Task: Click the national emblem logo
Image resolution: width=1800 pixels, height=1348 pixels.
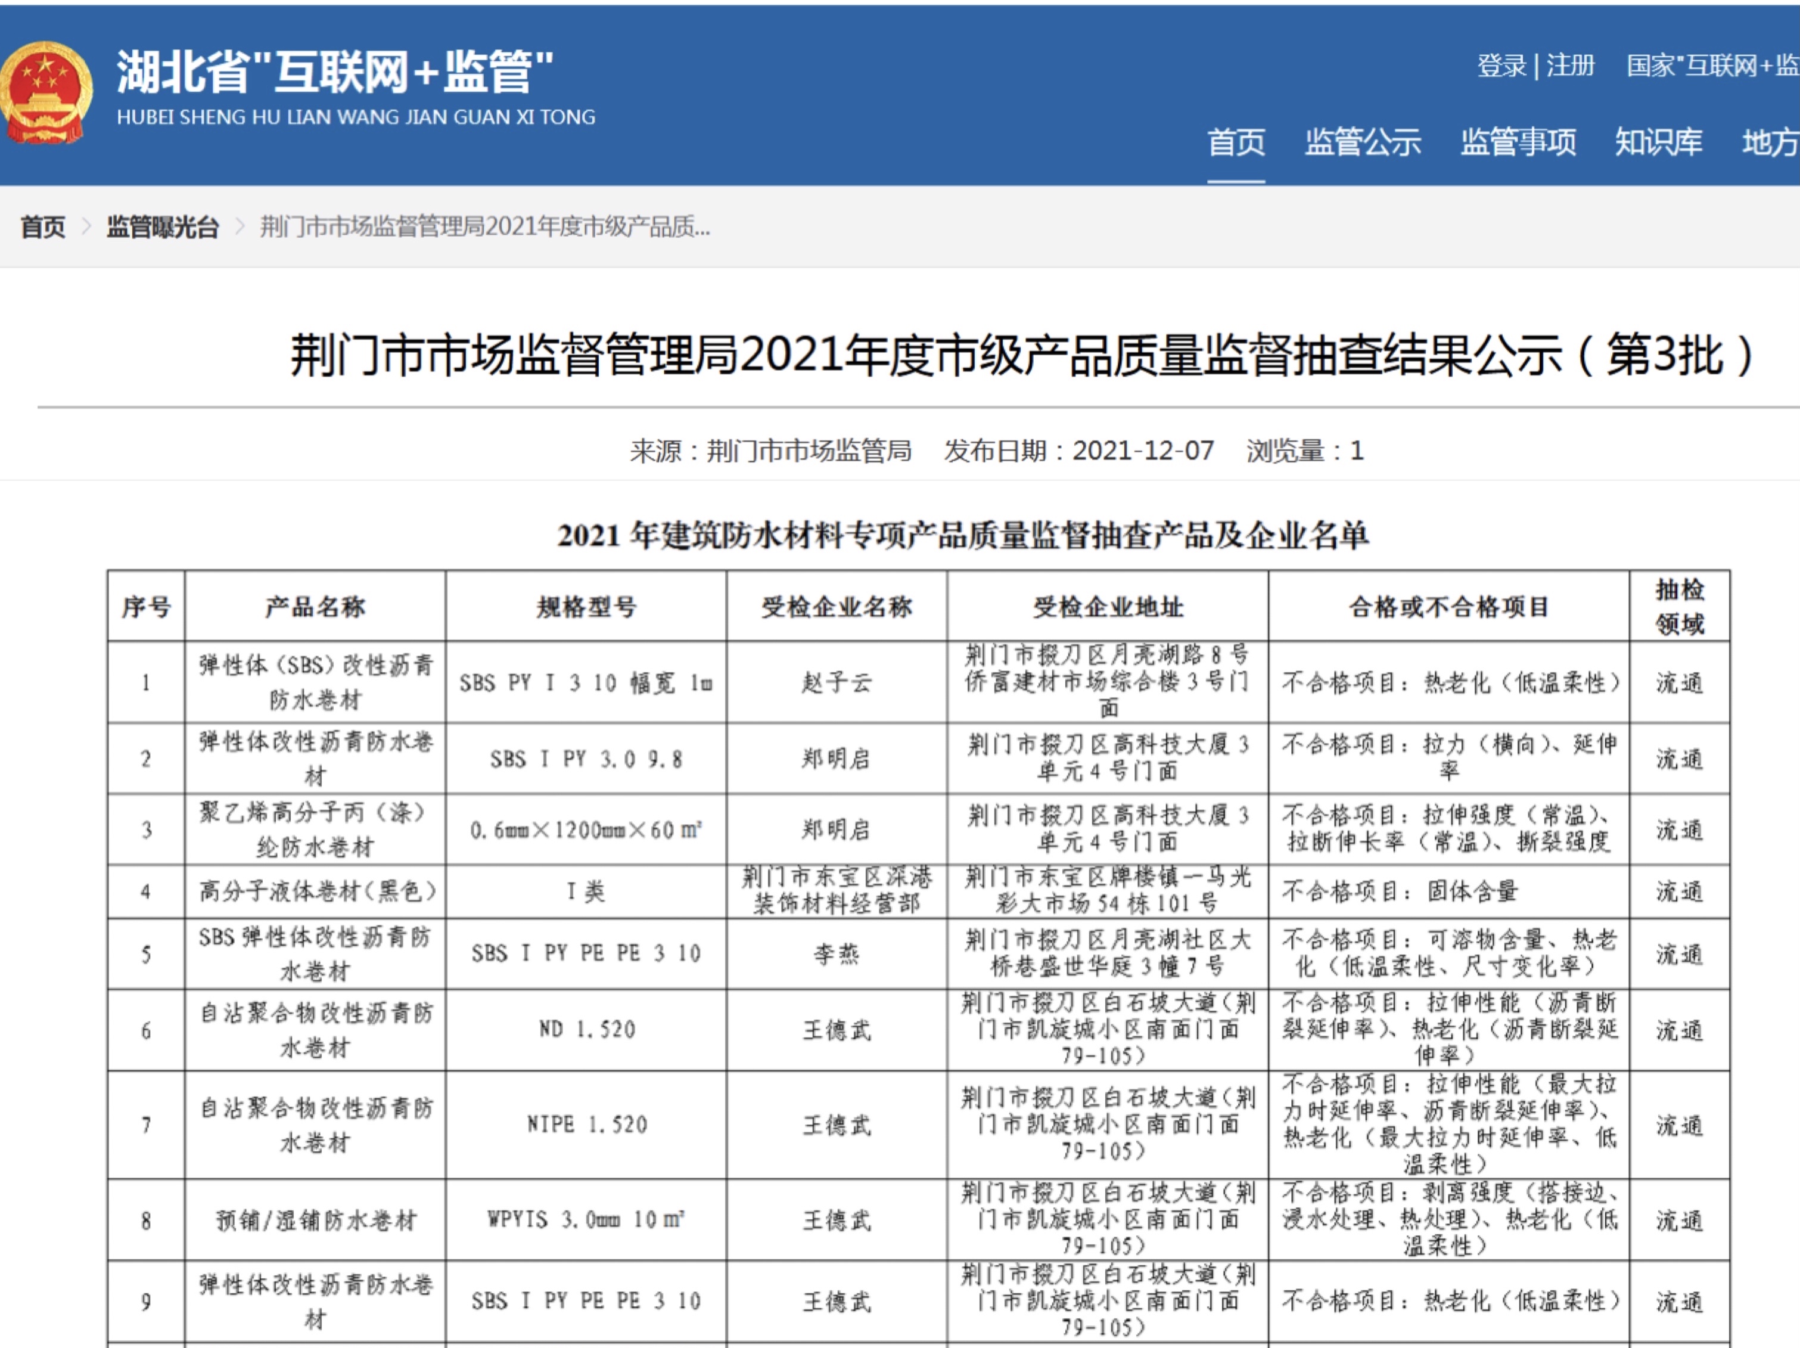Action: coord(45,93)
